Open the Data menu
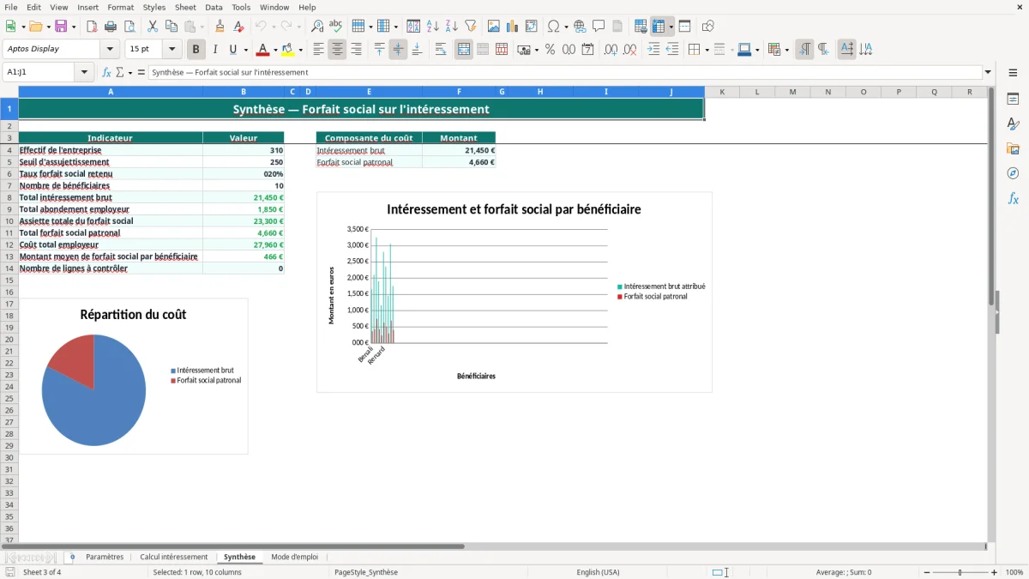The height and width of the screenshot is (579, 1029). click(214, 7)
